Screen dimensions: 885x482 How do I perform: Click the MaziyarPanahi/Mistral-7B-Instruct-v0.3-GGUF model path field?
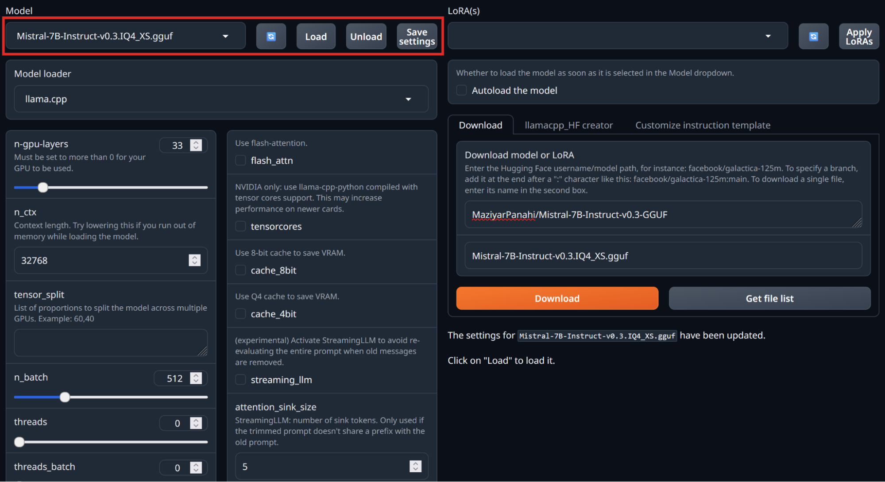pyautogui.click(x=663, y=215)
